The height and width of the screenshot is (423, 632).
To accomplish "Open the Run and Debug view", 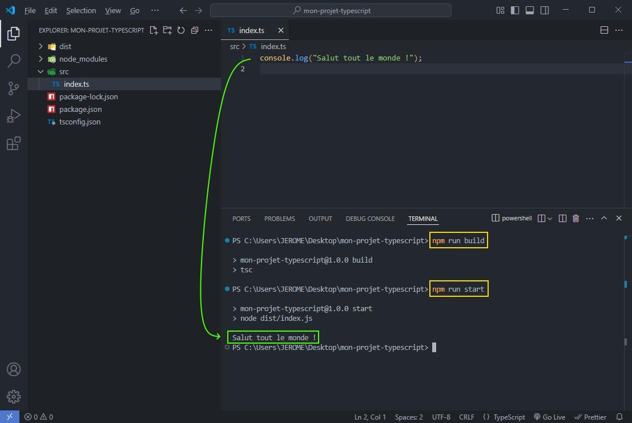I will click(x=13, y=116).
